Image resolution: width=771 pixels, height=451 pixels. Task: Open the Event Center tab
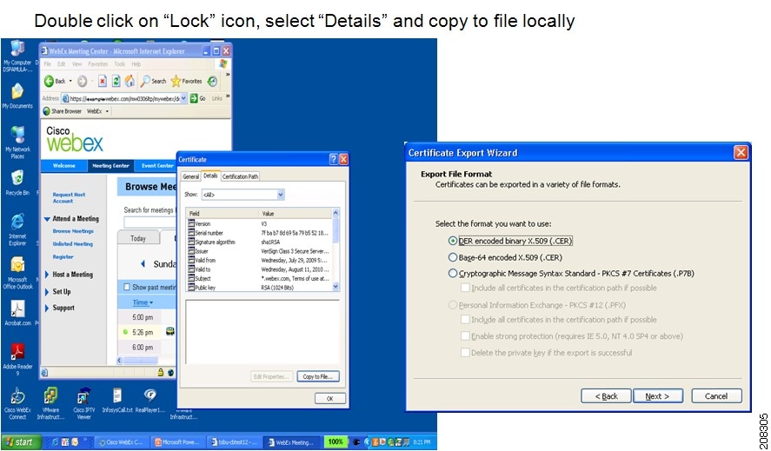point(156,166)
